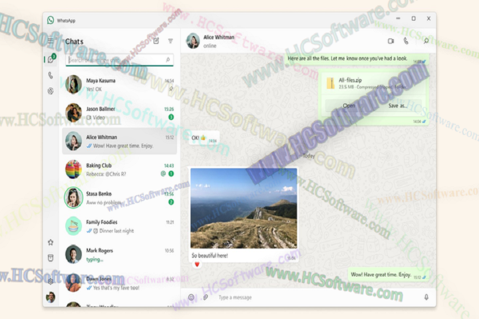Screen dimensions: 479x319
Task: Start a new chat with compose icon
Action: (156, 41)
